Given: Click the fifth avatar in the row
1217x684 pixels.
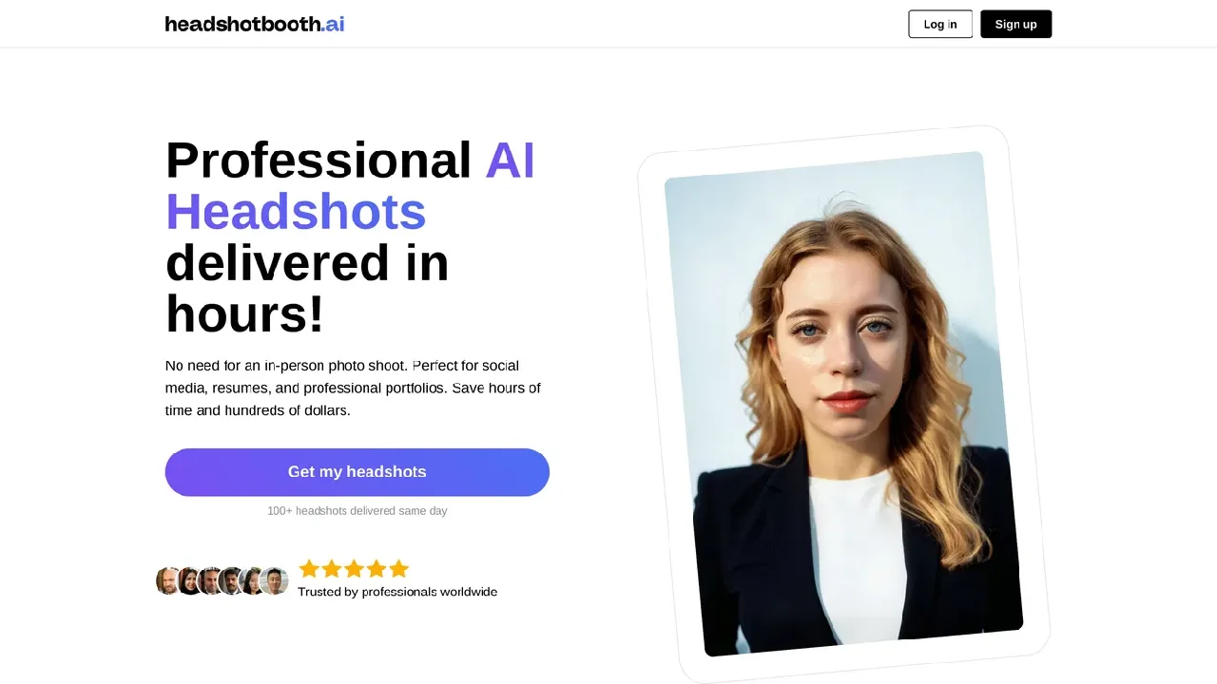Looking at the screenshot, I should [x=253, y=581].
